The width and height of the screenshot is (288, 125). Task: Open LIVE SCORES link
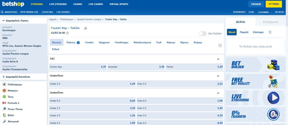pyautogui.click(x=63, y=12)
